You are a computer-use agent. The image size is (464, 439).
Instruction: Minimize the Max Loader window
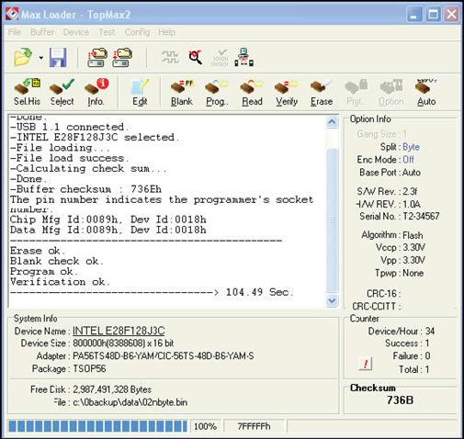[x=414, y=14]
